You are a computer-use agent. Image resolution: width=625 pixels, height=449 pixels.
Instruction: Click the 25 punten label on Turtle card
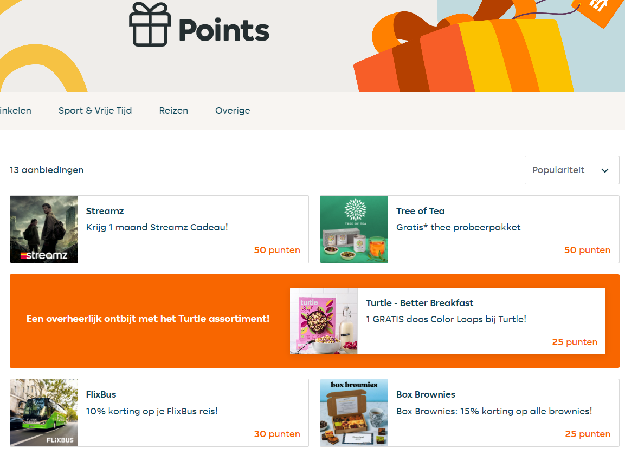[575, 342]
